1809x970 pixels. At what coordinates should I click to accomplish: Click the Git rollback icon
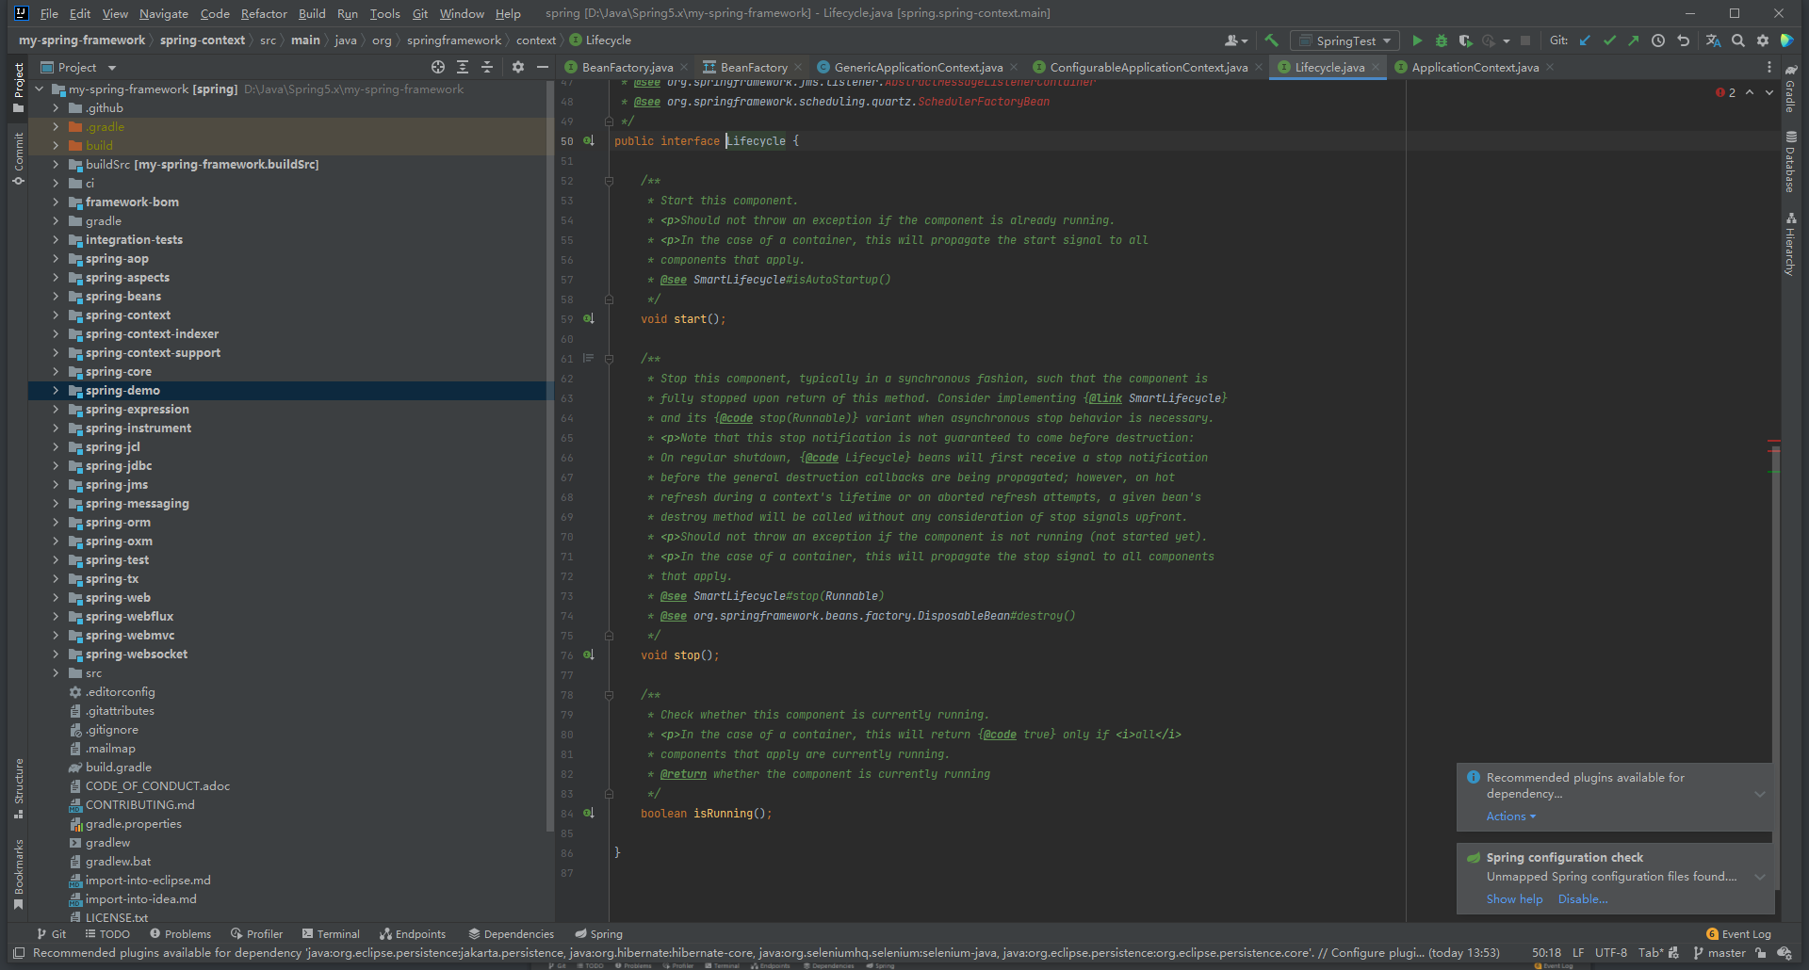point(1683,40)
